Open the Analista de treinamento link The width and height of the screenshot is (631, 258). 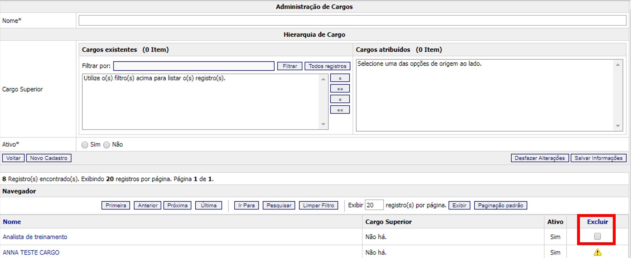35,237
